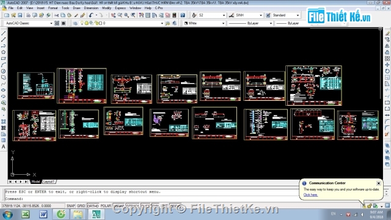Follow the Click here link in Communication Center

click(310, 195)
